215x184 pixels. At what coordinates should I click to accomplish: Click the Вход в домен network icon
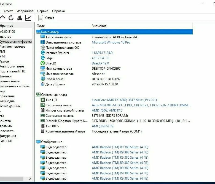point(43,79)
